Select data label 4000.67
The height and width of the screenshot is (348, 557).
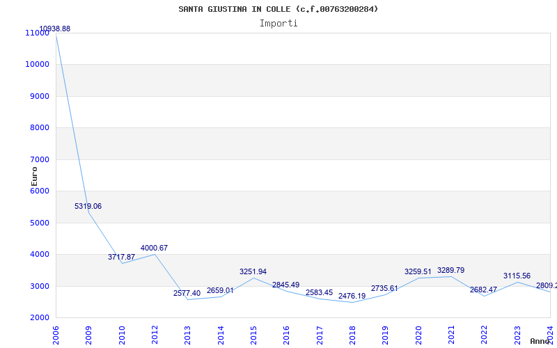[x=154, y=248]
